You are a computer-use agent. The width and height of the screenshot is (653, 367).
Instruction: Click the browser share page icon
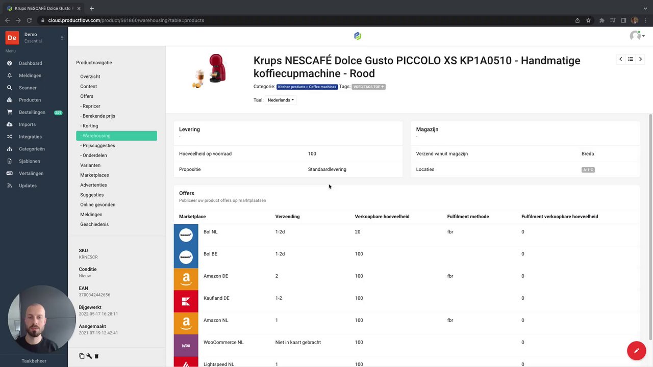coord(577,20)
